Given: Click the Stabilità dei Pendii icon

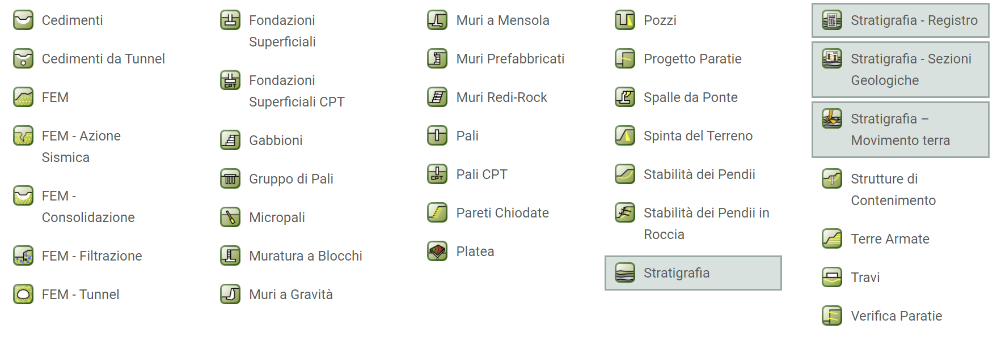Looking at the screenshot, I should point(625,174).
